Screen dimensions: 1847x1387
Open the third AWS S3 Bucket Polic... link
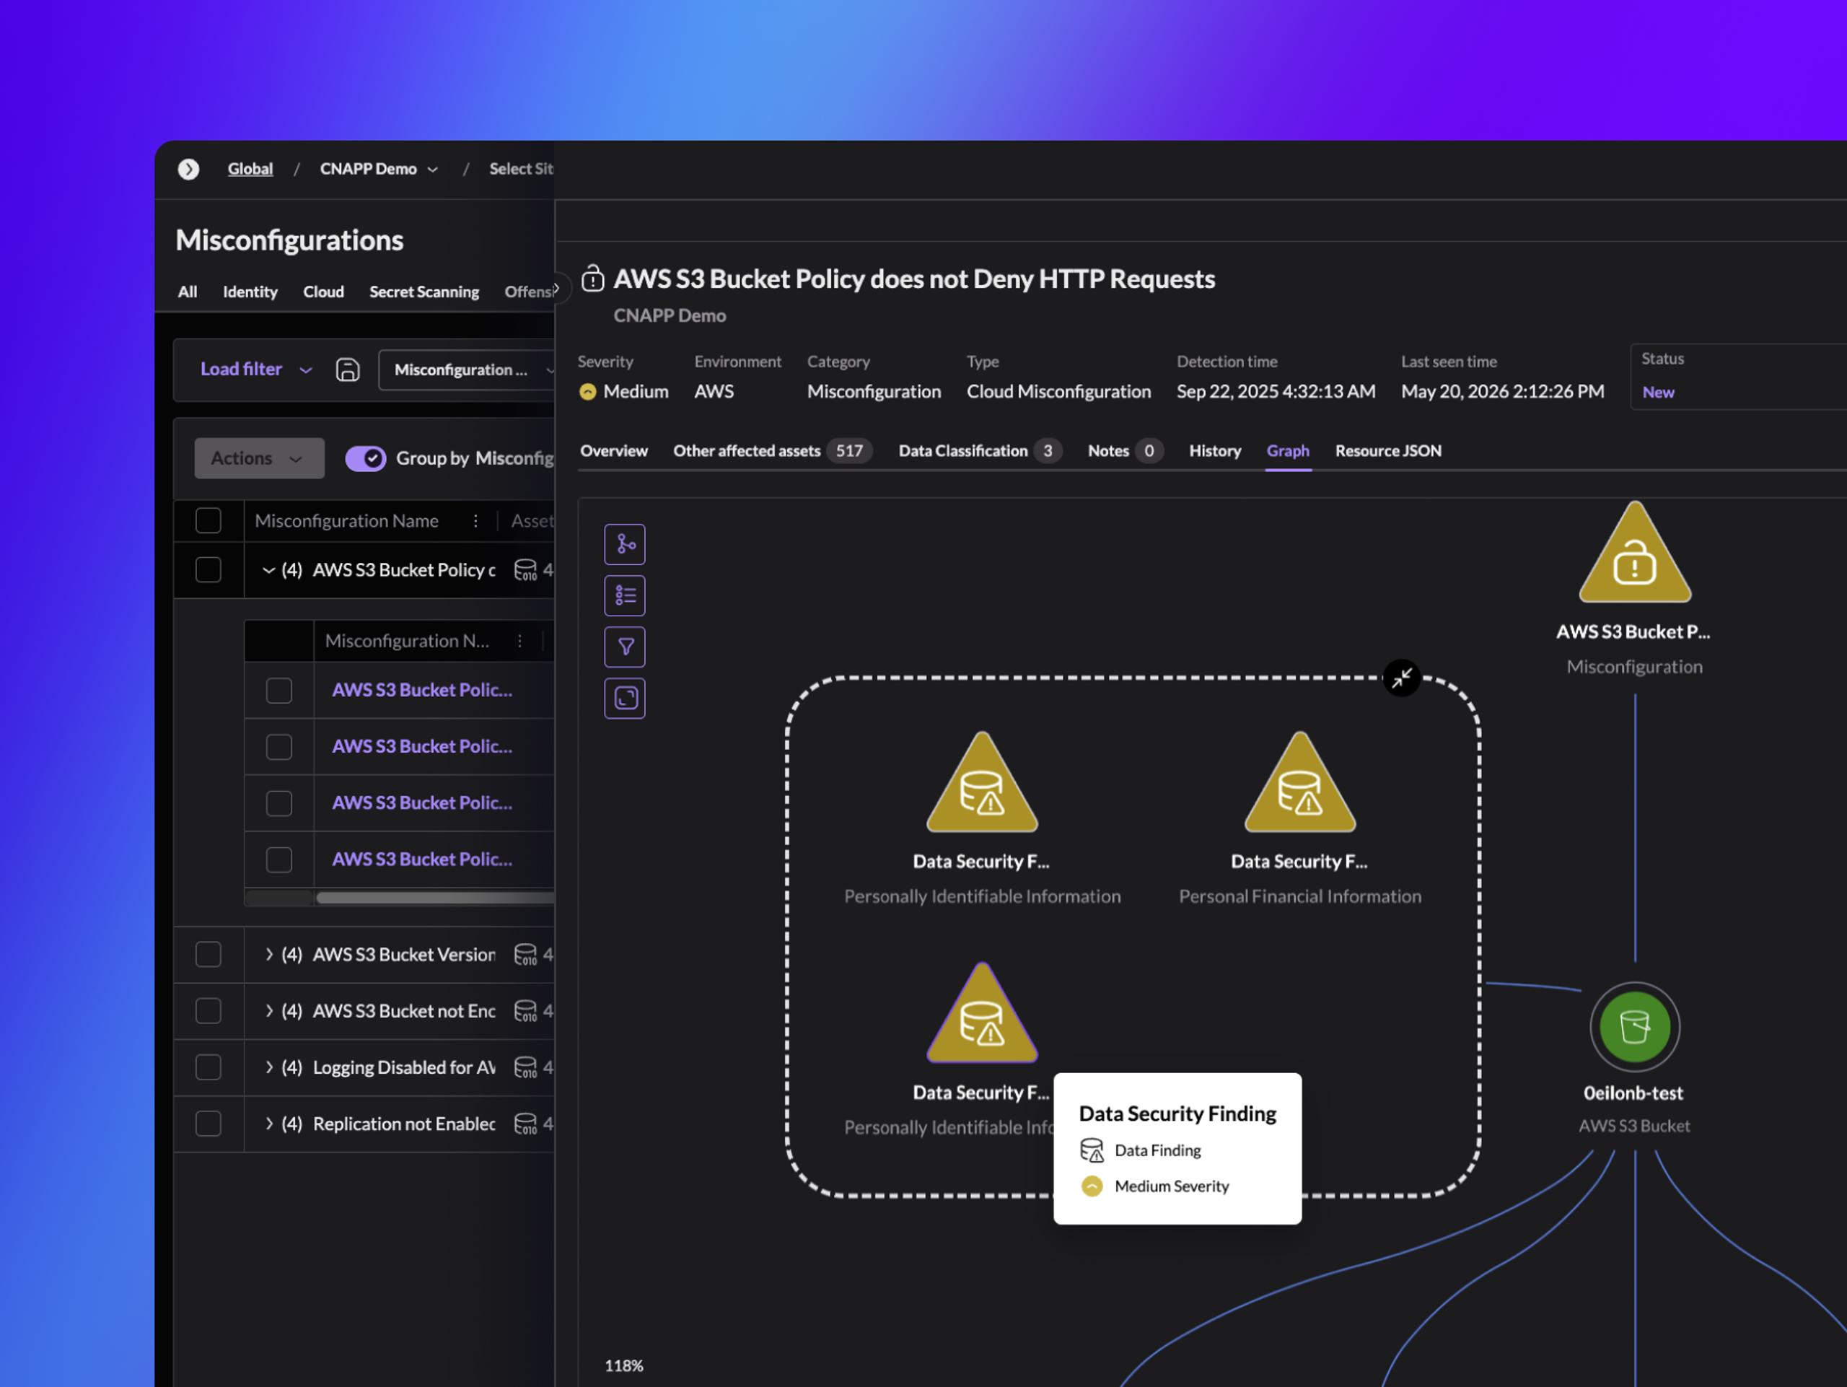pos(423,803)
